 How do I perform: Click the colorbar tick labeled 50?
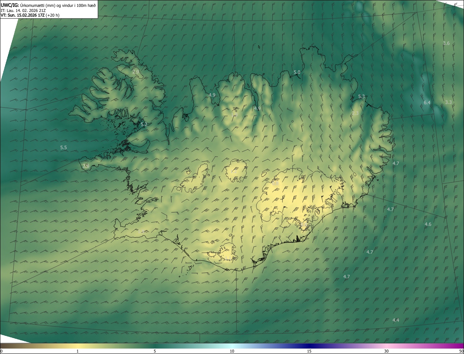tap(461, 351)
